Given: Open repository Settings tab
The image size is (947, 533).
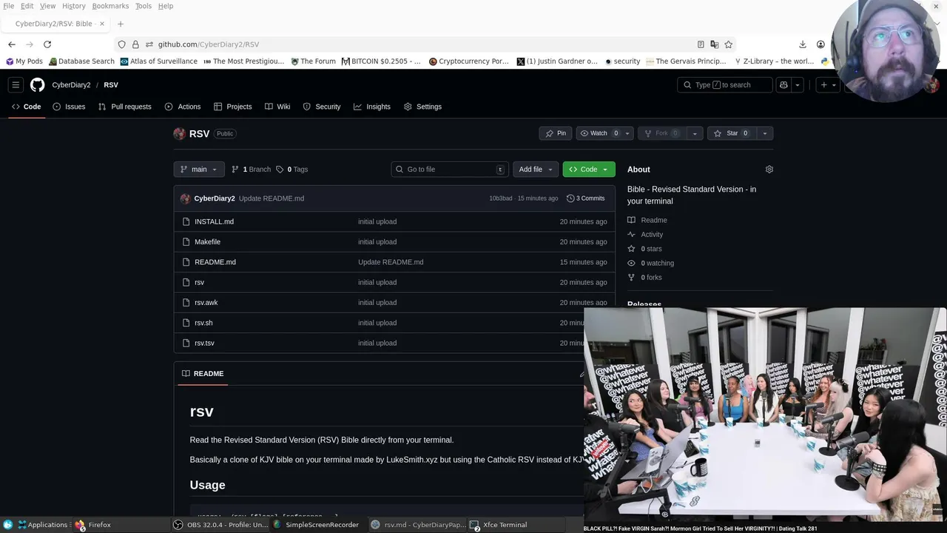Looking at the screenshot, I should pyautogui.click(x=422, y=107).
